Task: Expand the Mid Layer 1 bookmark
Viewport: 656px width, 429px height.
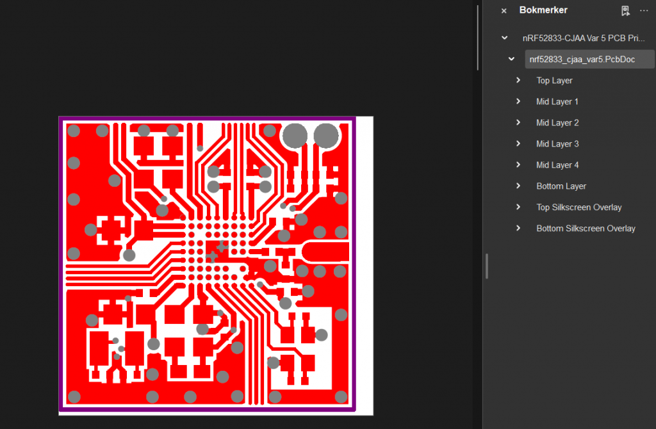Action: [518, 102]
